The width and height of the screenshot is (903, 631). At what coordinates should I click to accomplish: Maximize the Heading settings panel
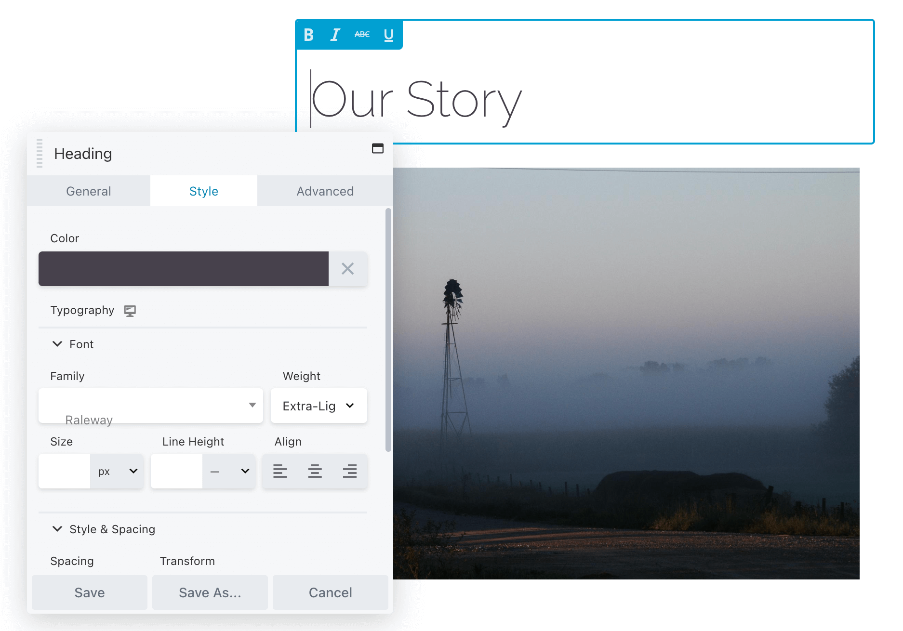[x=377, y=148]
